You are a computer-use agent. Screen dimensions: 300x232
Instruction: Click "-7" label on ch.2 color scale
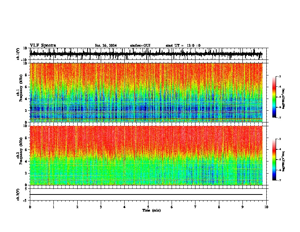(279, 180)
